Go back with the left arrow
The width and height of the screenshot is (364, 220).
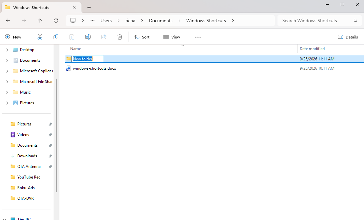[x=8, y=21]
